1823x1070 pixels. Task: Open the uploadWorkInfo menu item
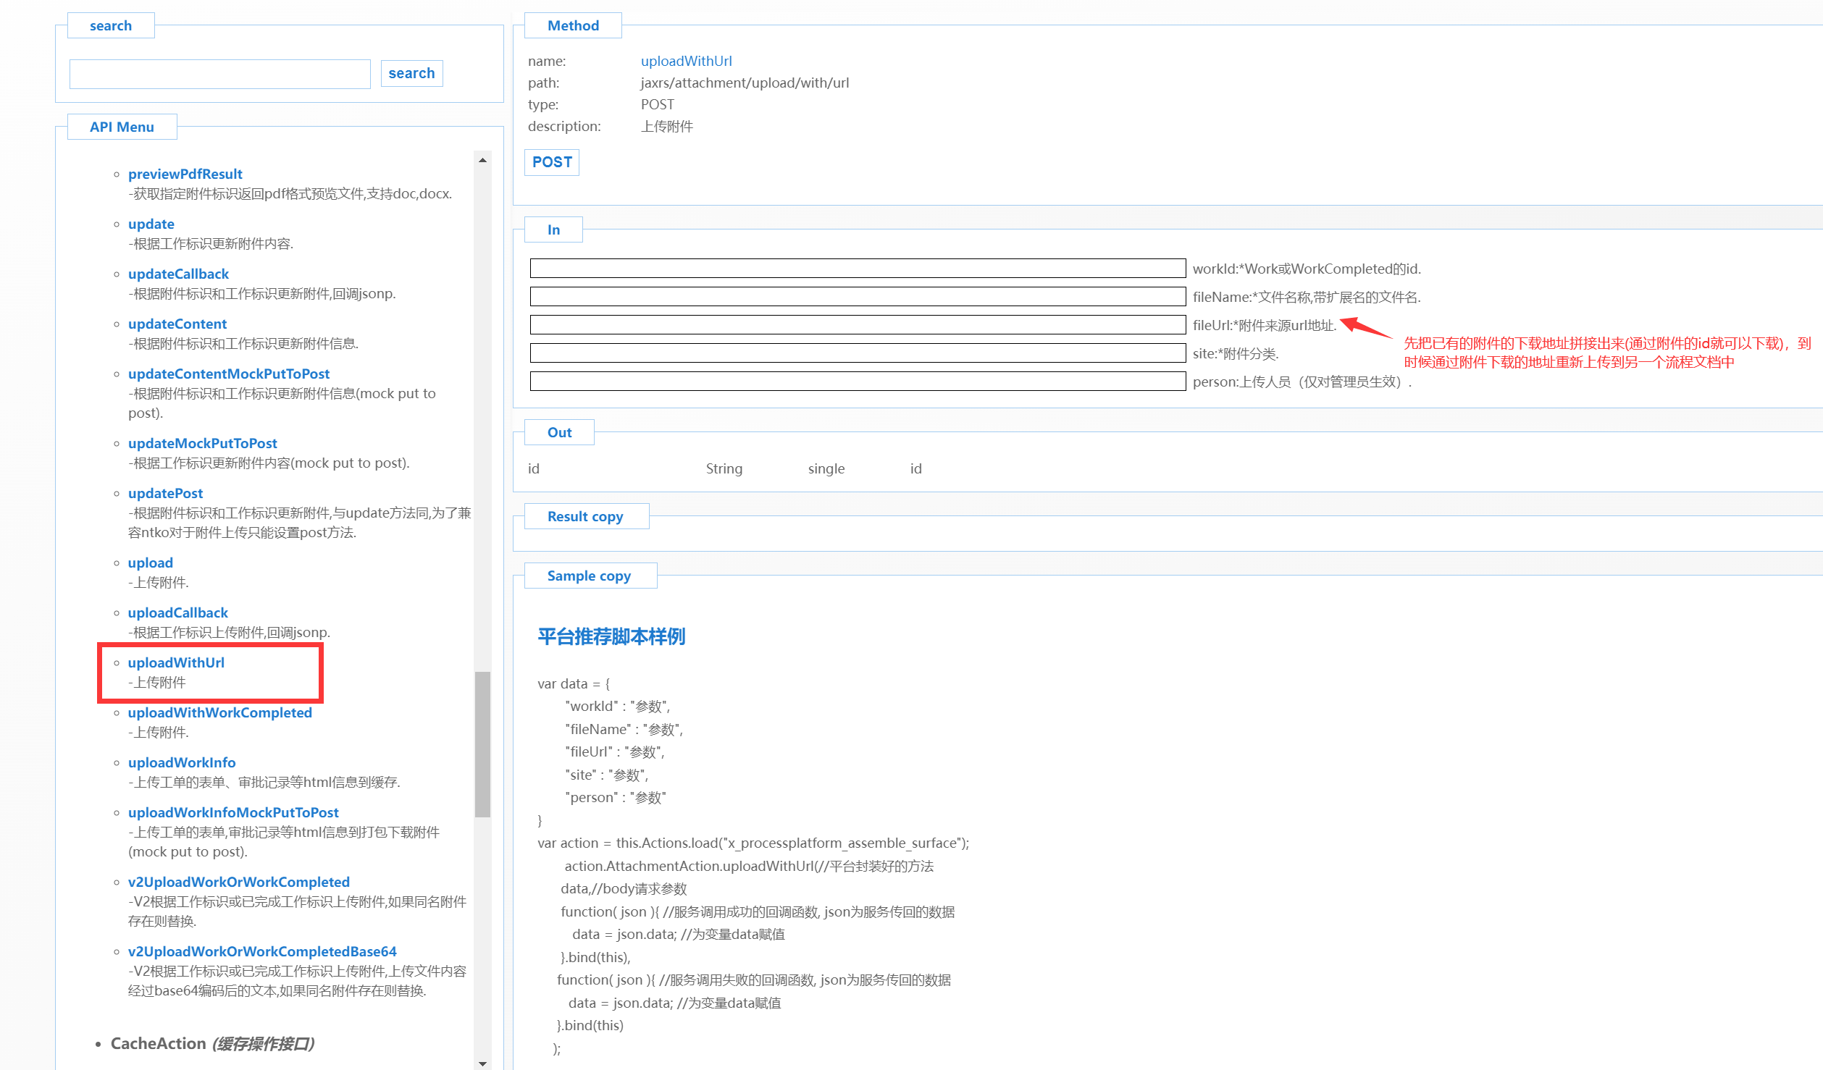pos(182,762)
